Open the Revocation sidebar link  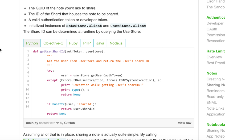click(215, 41)
